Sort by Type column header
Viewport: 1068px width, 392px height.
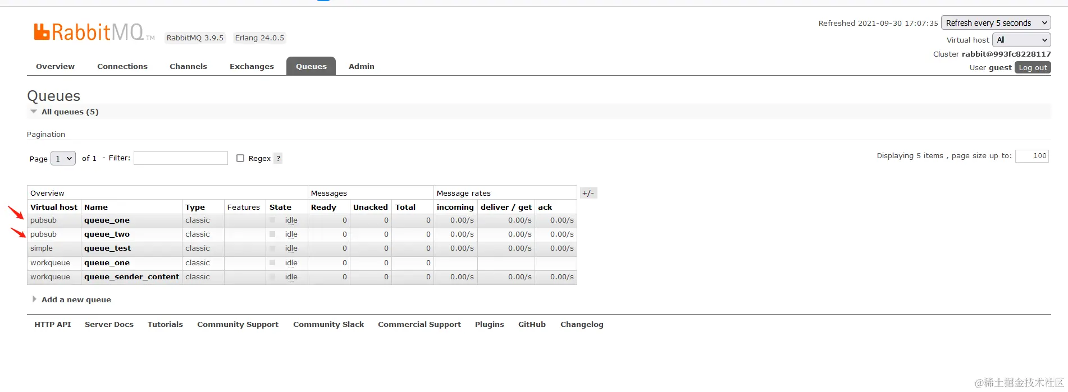[x=195, y=207]
